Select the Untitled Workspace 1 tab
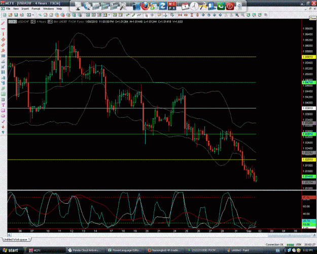The height and width of the screenshot is (254, 317). 17,240
